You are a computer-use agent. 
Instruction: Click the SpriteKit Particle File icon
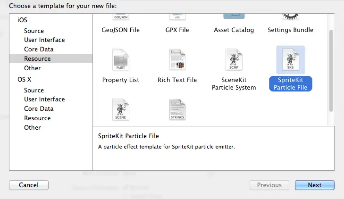coord(290,60)
